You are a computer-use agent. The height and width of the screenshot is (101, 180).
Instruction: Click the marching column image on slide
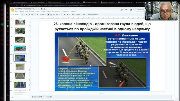(x=102, y=62)
